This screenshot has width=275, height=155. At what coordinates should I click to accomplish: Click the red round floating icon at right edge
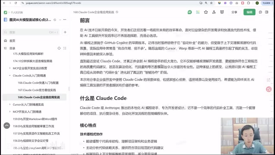269,89
